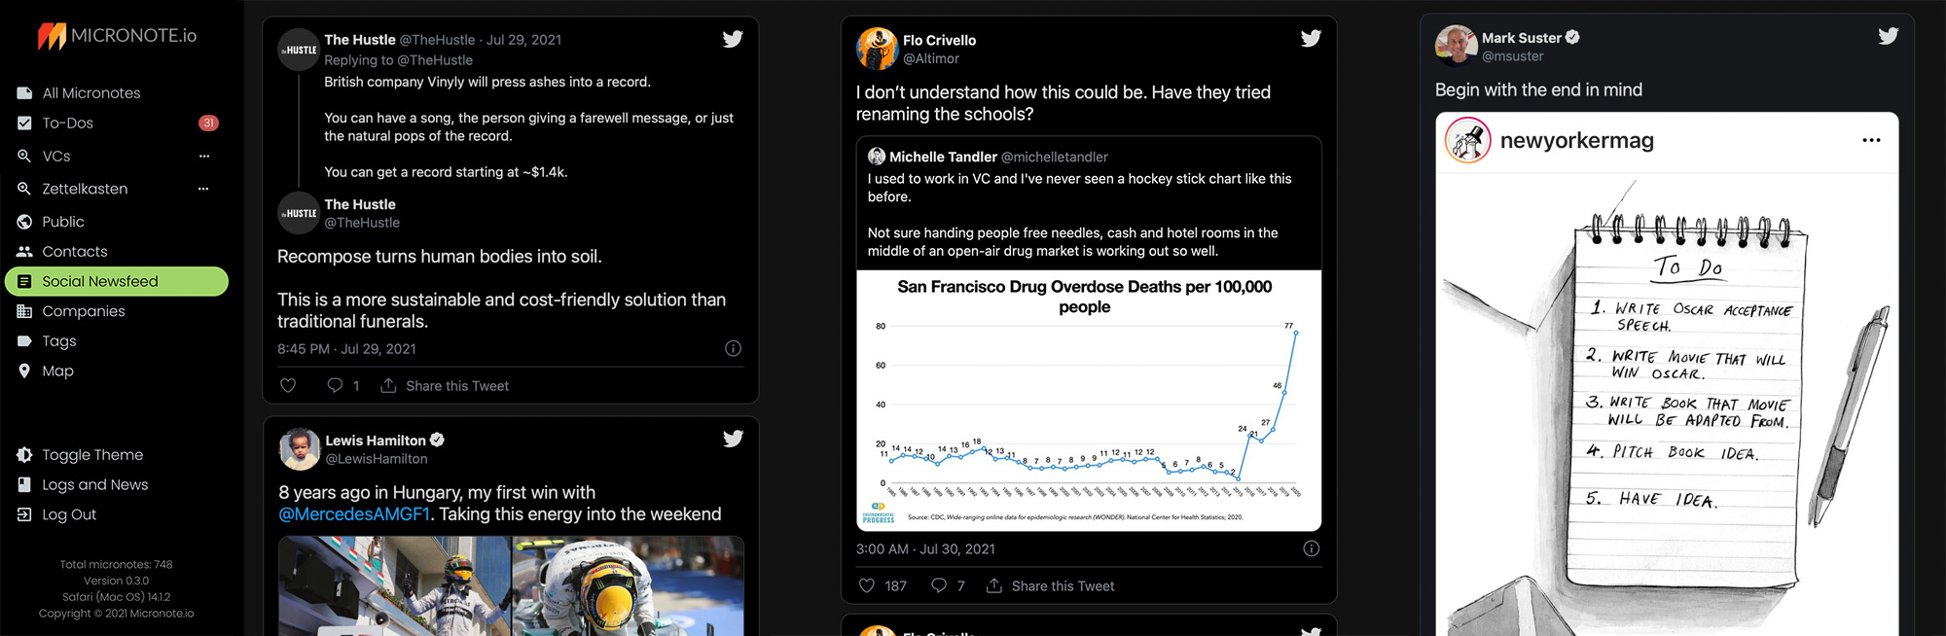Click Lewis Hamilton verified badge
The width and height of the screenshot is (1946, 636).
coord(437,440)
